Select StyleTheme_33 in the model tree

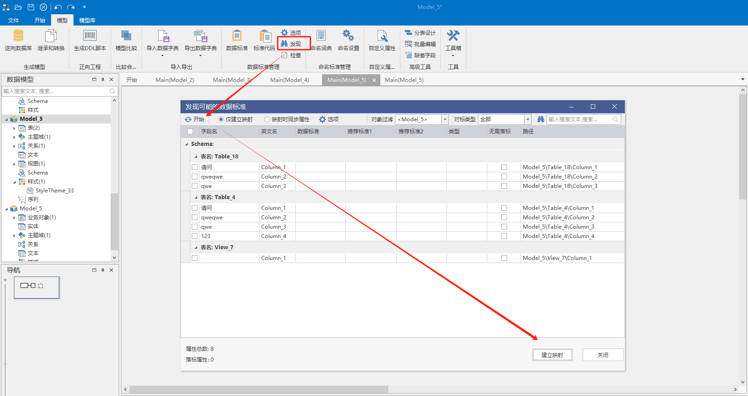pos(54,191)
